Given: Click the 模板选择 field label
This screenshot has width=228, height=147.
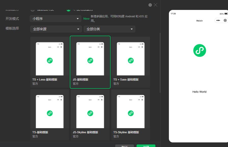Looking at the screenshot, I should [x=12, y=28].
